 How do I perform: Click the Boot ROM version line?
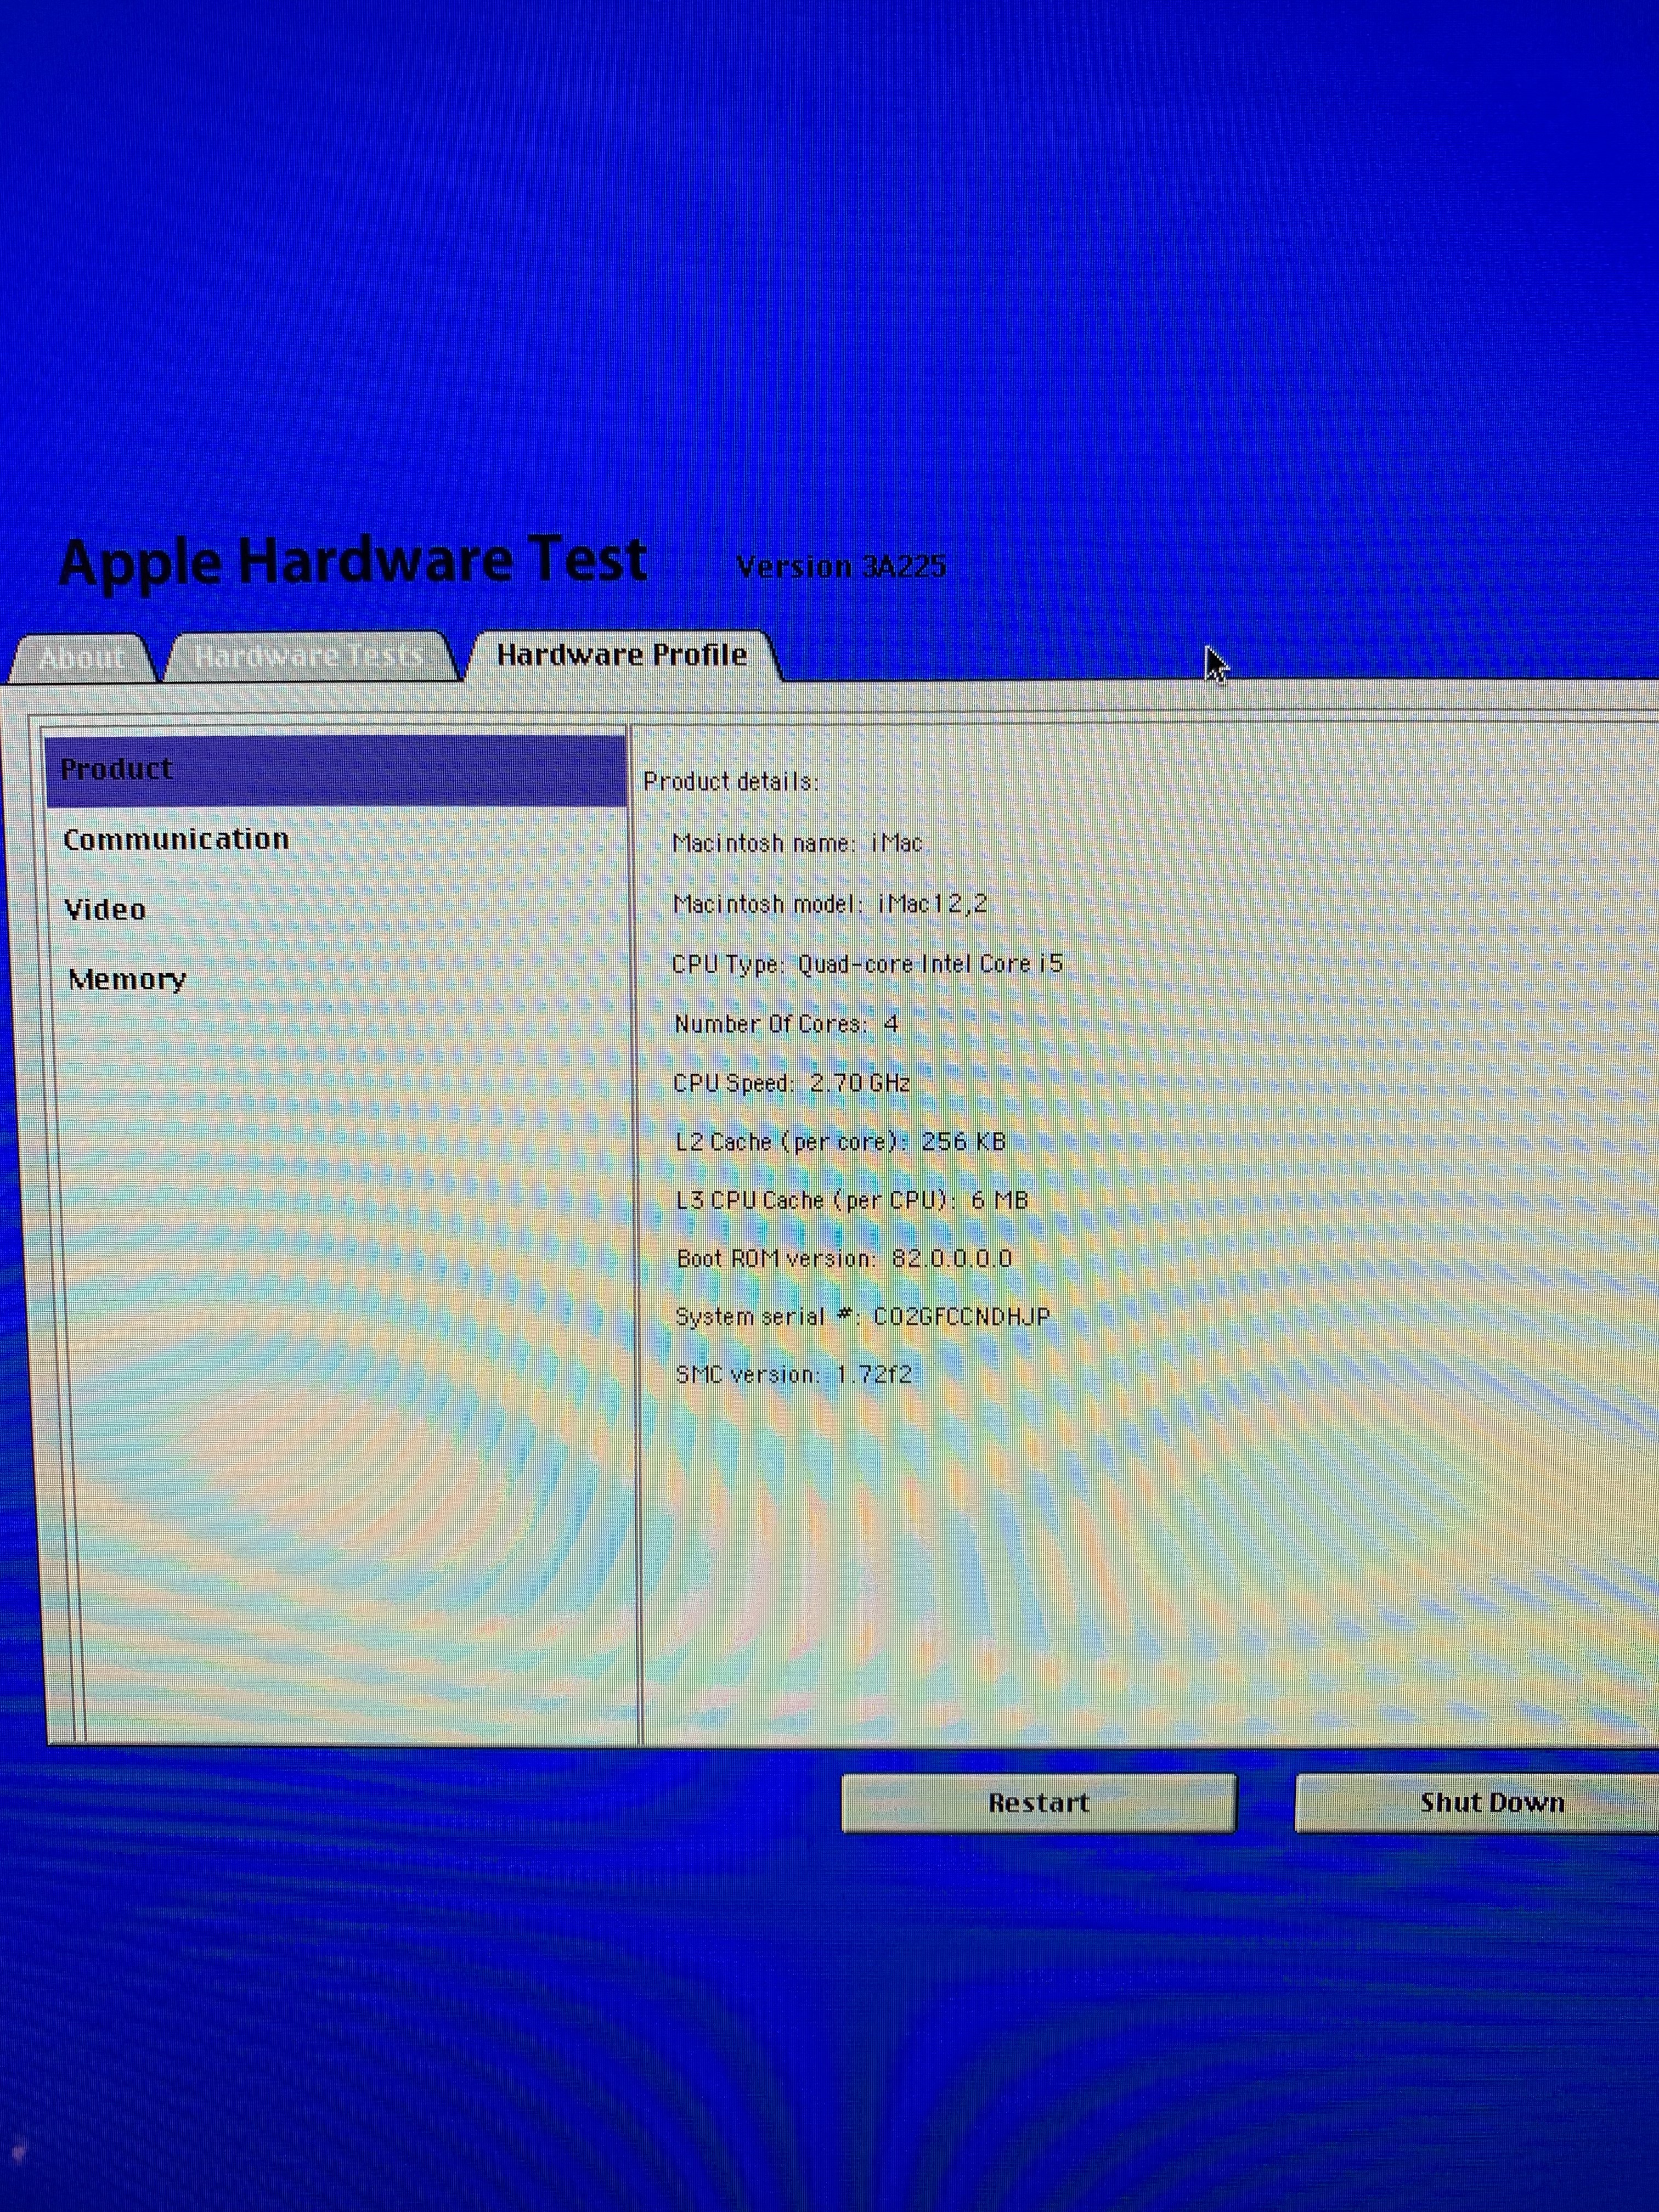click(x=843, y=1258)
